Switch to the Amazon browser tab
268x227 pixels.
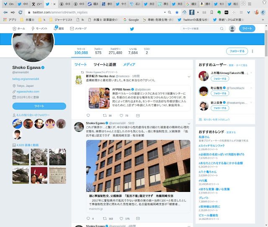pos(205,4)
